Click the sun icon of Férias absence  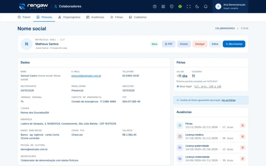pyautogui.click(x=180, y=125)
